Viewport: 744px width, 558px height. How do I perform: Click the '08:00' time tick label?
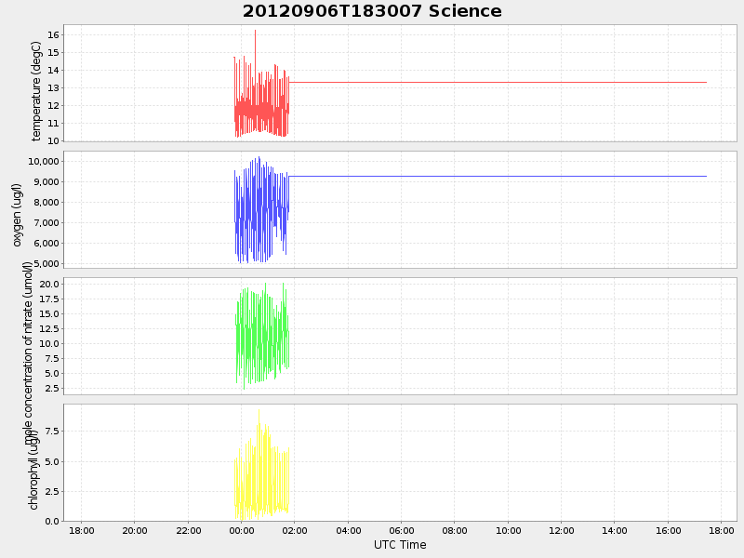pyautogui.click(x=455, y=530)
